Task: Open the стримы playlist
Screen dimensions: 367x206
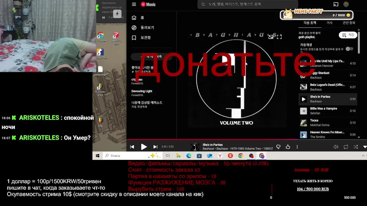Action: (151, 81)
